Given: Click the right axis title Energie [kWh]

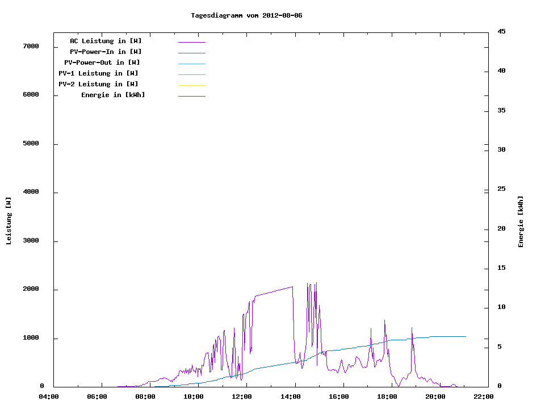Looking at the screenshot, I should click(521, 222).
